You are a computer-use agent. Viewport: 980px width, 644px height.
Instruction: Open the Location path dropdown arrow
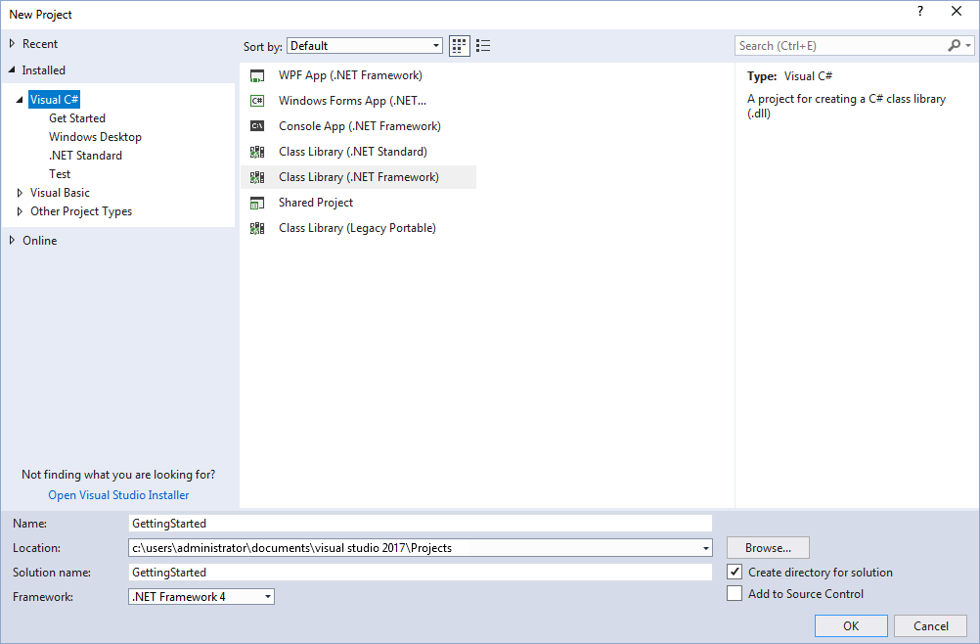[x=705, y=548]
